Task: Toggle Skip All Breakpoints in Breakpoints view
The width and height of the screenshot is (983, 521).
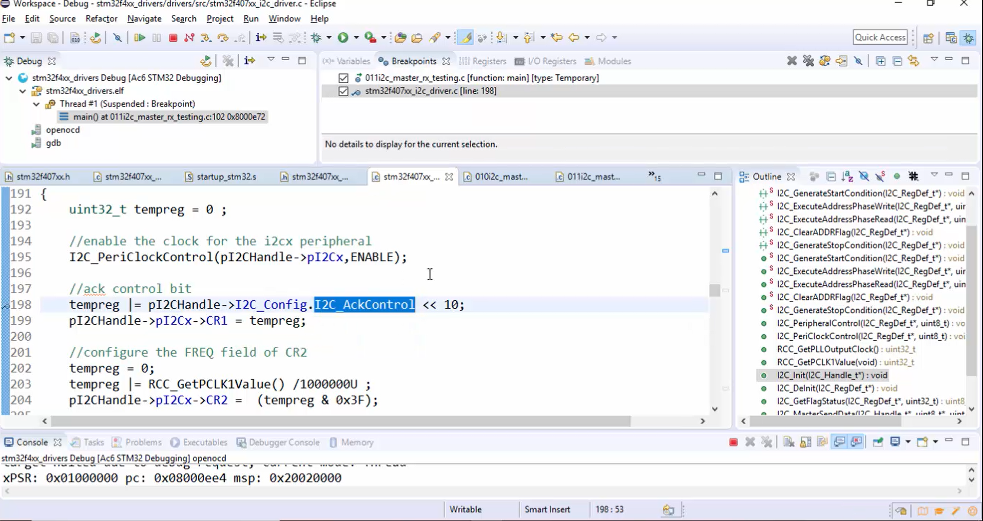Action: coord(858,61)
